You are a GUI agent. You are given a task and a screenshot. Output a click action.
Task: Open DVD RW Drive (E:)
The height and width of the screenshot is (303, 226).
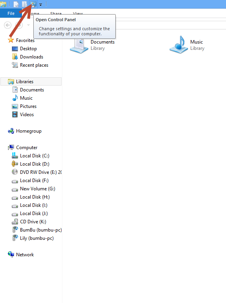point(37,172)
